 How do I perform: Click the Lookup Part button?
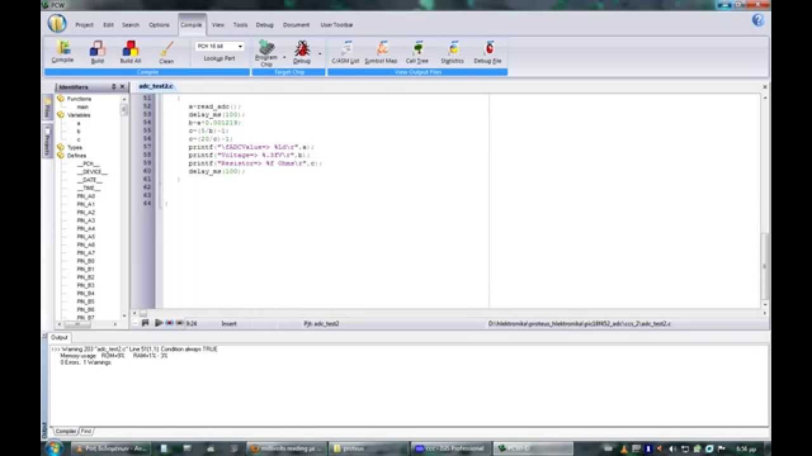click(x=219, y=58)
